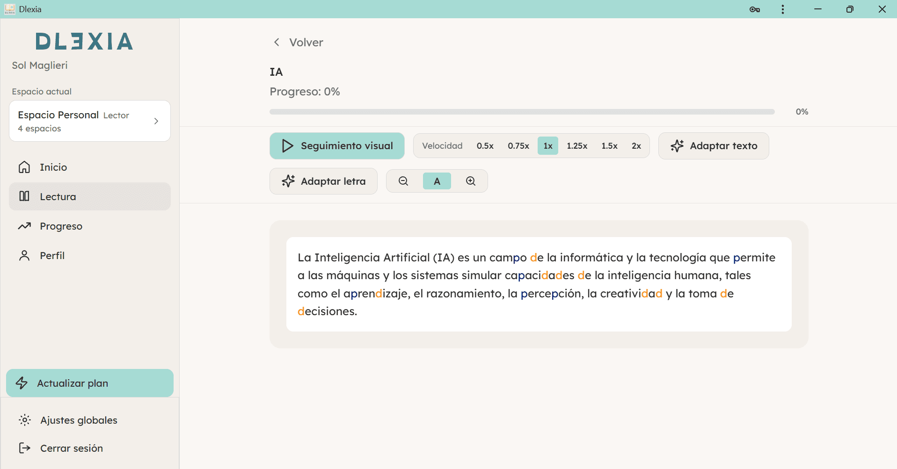Reset font size with the A button
The width and height of the screenshot is (897, 469).
pos(437,181)
